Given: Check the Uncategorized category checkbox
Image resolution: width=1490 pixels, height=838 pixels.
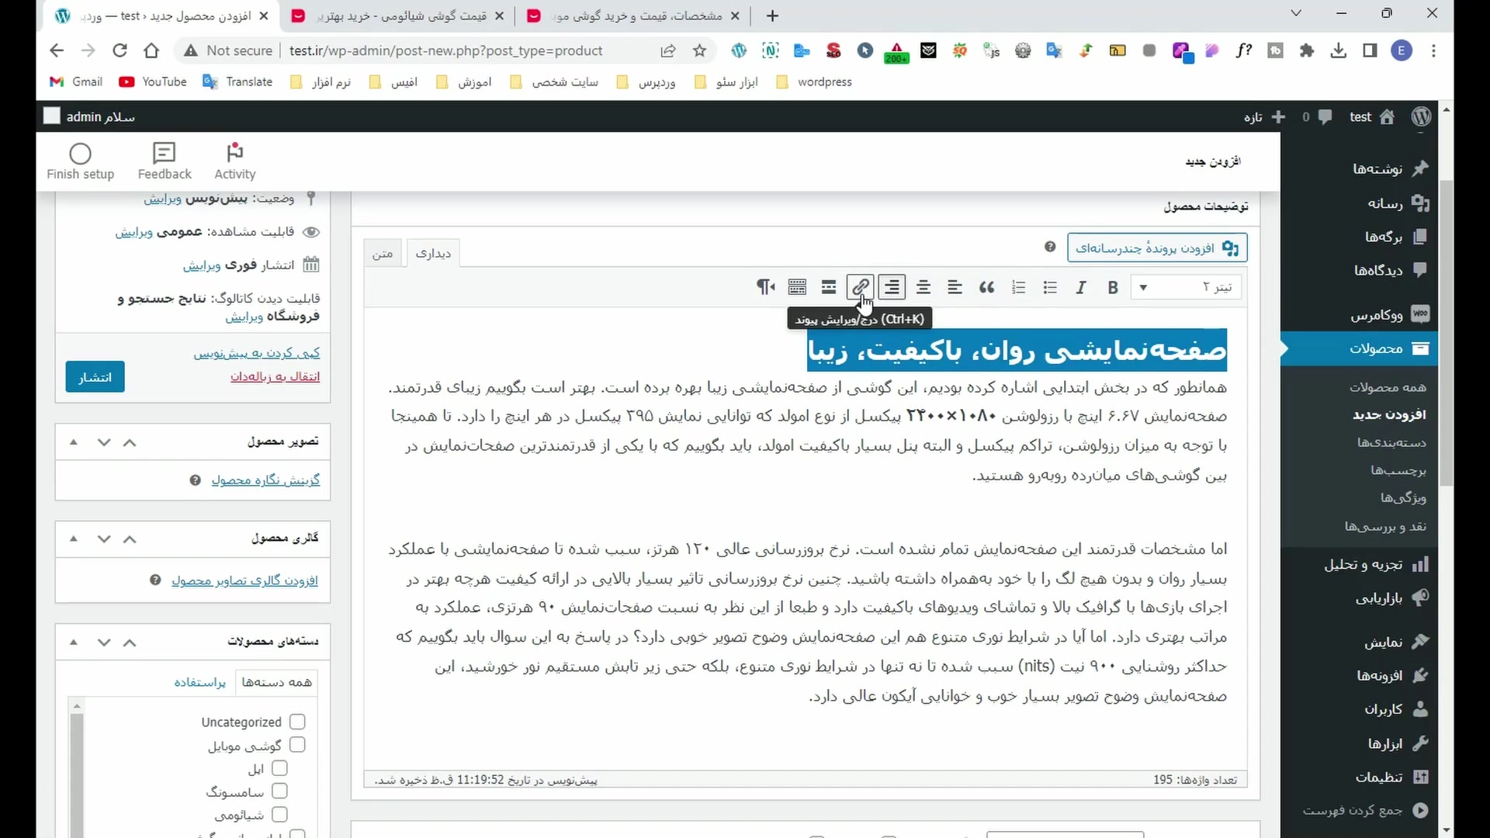Looking at the screenshot, I should [x=297, y=722].
